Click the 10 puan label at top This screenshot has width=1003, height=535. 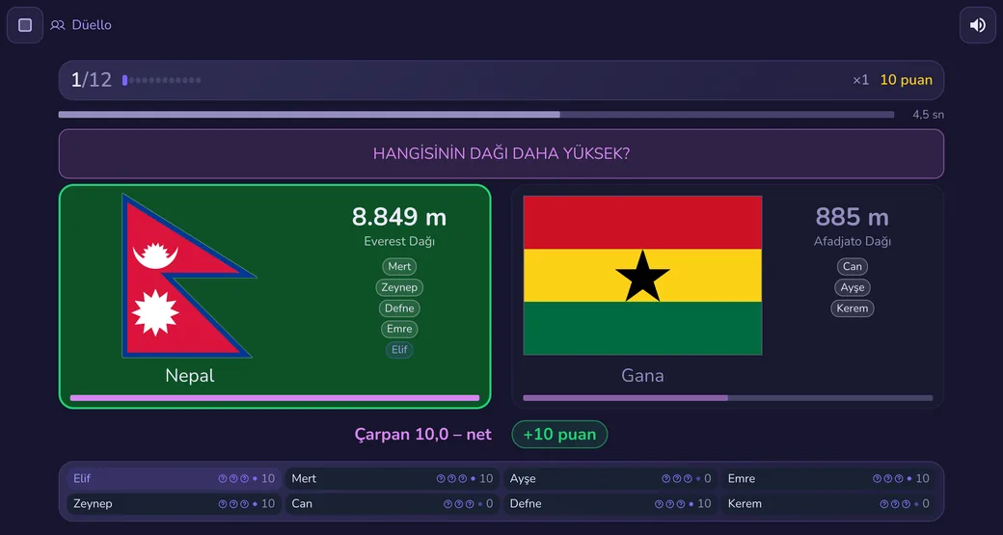[x=906, y=80]
